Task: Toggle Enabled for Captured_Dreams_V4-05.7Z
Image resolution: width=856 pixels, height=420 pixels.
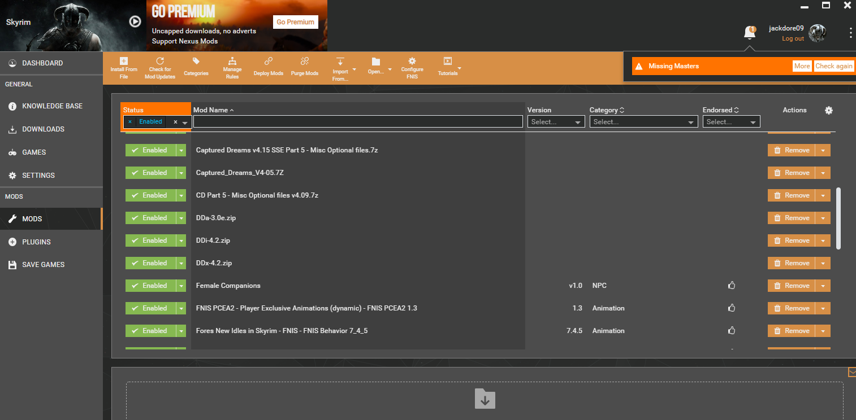Action: pos(150,173)
